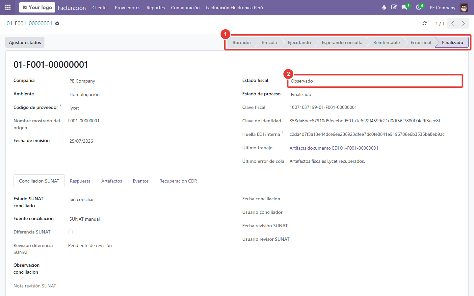Viewport: 474px width, 296px height.
Task: Click the Observacion conciliacion label
Action: 26,269
